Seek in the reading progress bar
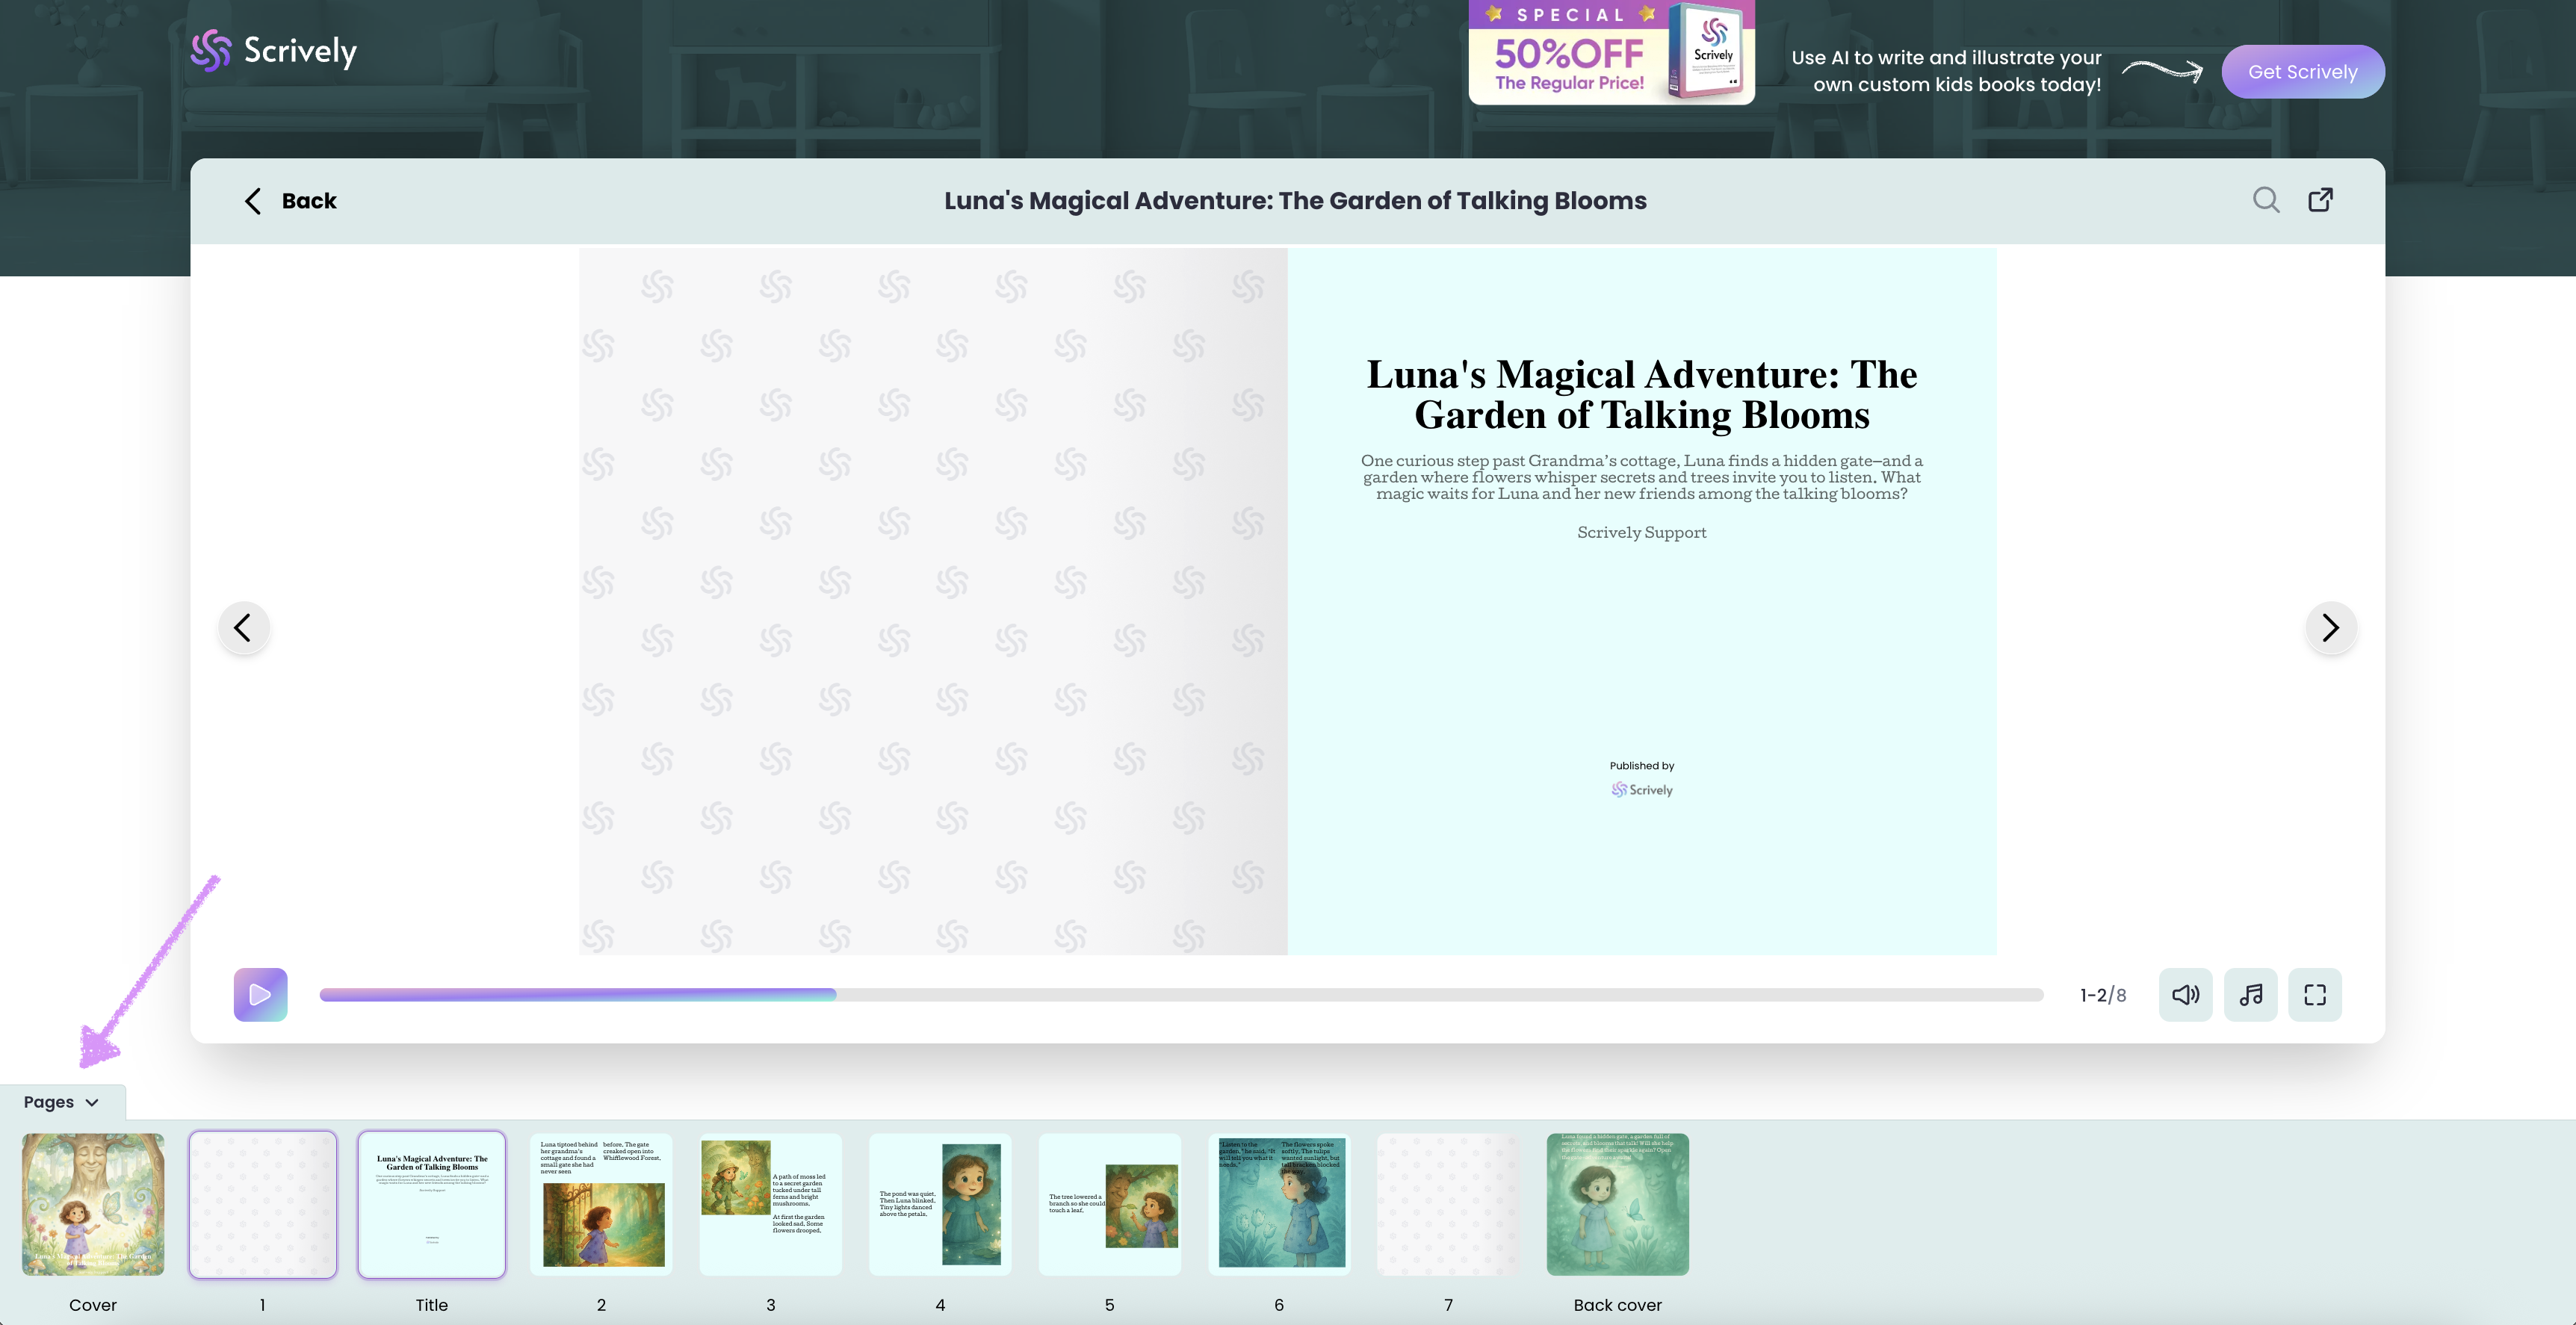The height and width of the screenshot is (1325, 2576). 1180,995
